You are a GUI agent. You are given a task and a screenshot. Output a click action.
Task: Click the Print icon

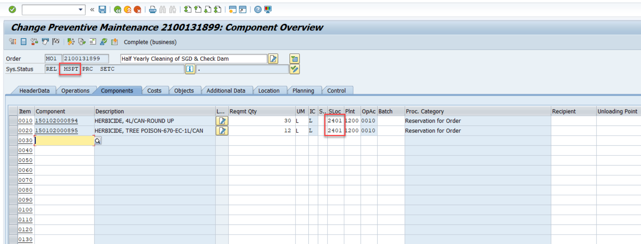point(153,10)
